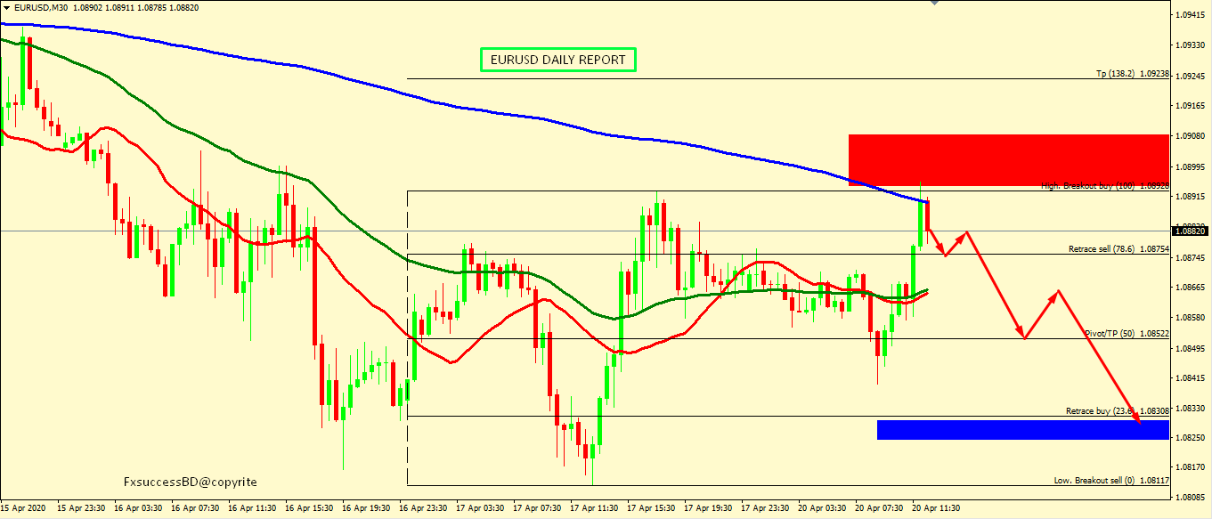Click the 1.08250 value on price scale

pyautogui.click(x=1190, y=437)
